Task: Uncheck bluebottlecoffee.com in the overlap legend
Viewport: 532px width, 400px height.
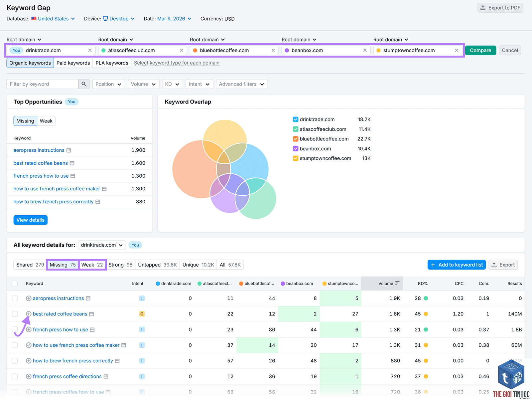Action: click(x=296, y=139)
